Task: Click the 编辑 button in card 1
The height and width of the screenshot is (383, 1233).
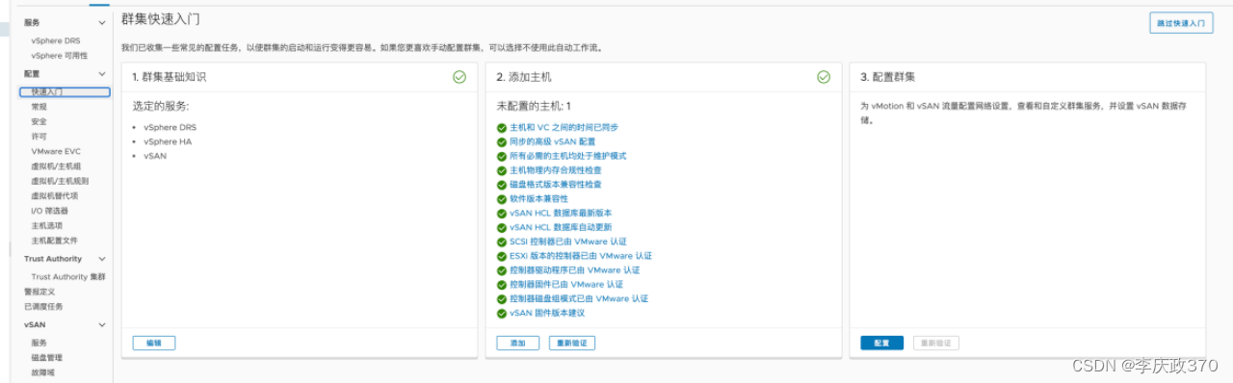Action: pos(154,343)
